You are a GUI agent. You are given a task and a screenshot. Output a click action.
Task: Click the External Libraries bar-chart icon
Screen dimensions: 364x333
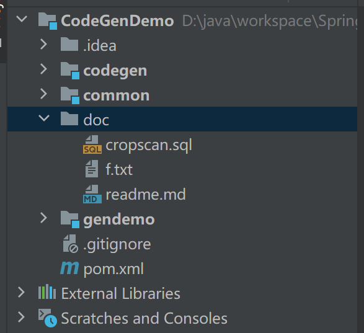(47, 291)
